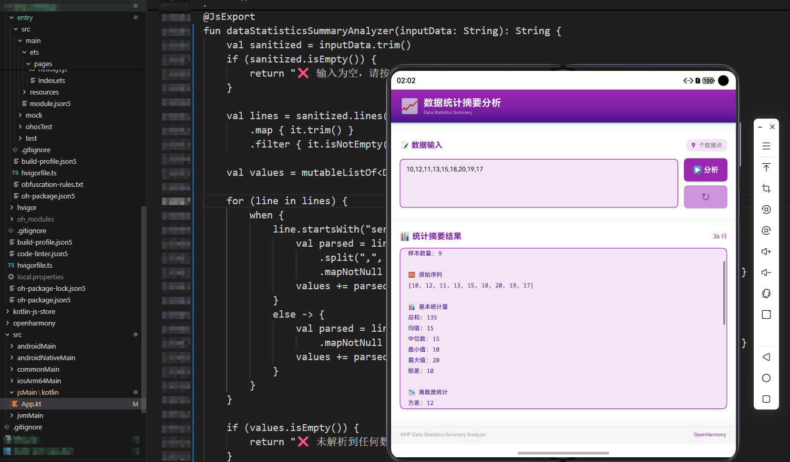Expand the mock folder
The height and width of the screenshot is (462, 790).
tap(20, 115)
